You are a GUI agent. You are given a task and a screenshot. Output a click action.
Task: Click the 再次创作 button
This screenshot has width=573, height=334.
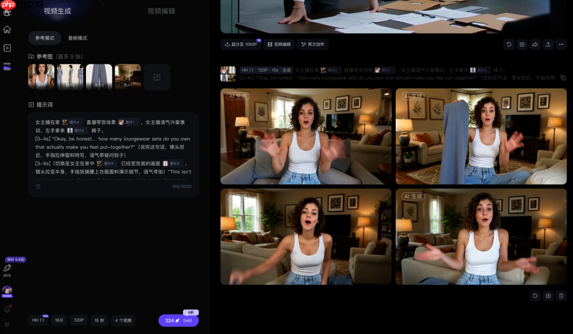point(312,44)
